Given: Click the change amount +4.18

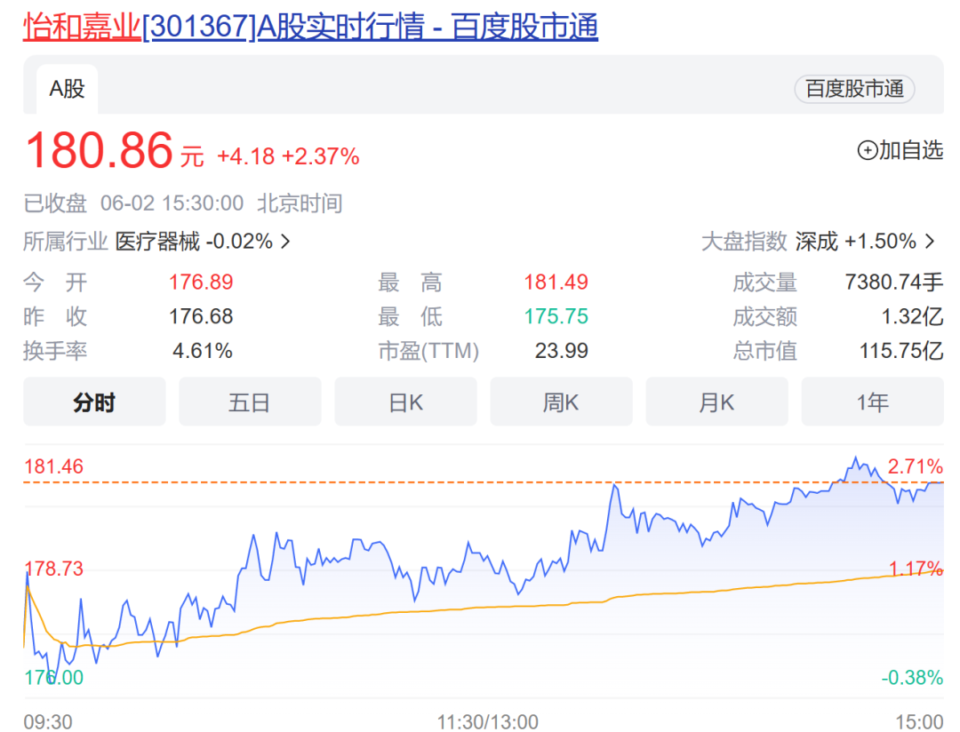Looking at the screenshot, I should [x=246, y=156].
